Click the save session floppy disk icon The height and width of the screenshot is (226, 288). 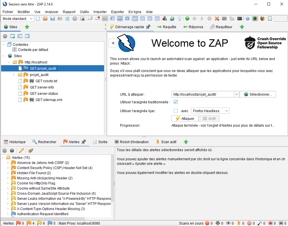pos(53,19)
